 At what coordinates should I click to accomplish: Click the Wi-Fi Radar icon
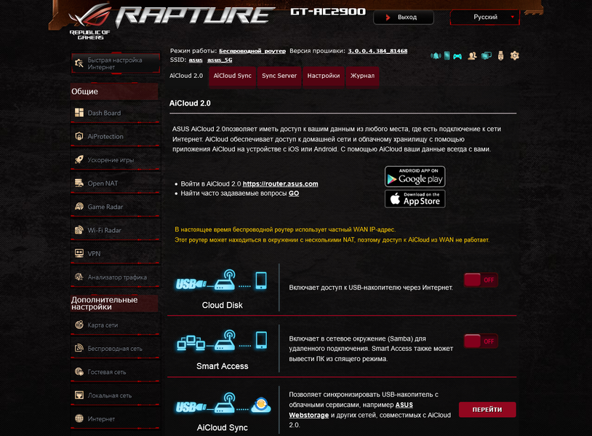pos(79,230)
